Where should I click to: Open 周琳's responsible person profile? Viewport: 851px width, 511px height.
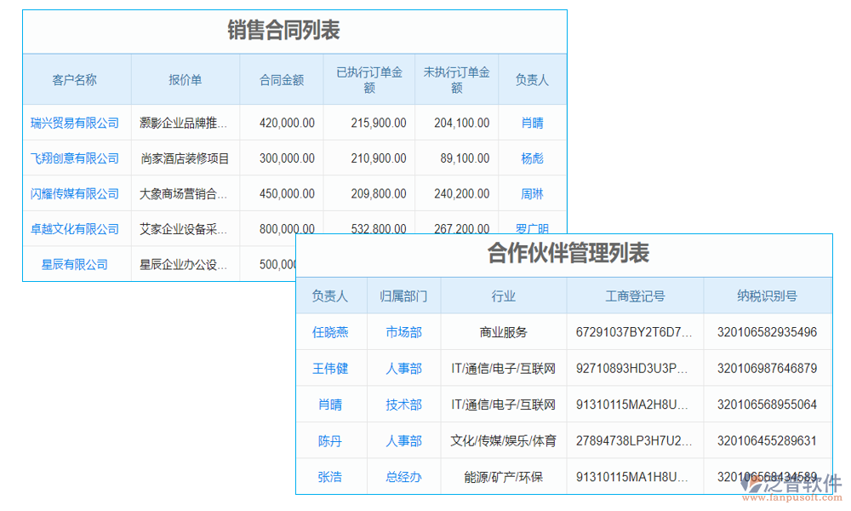tap(532, 193)
